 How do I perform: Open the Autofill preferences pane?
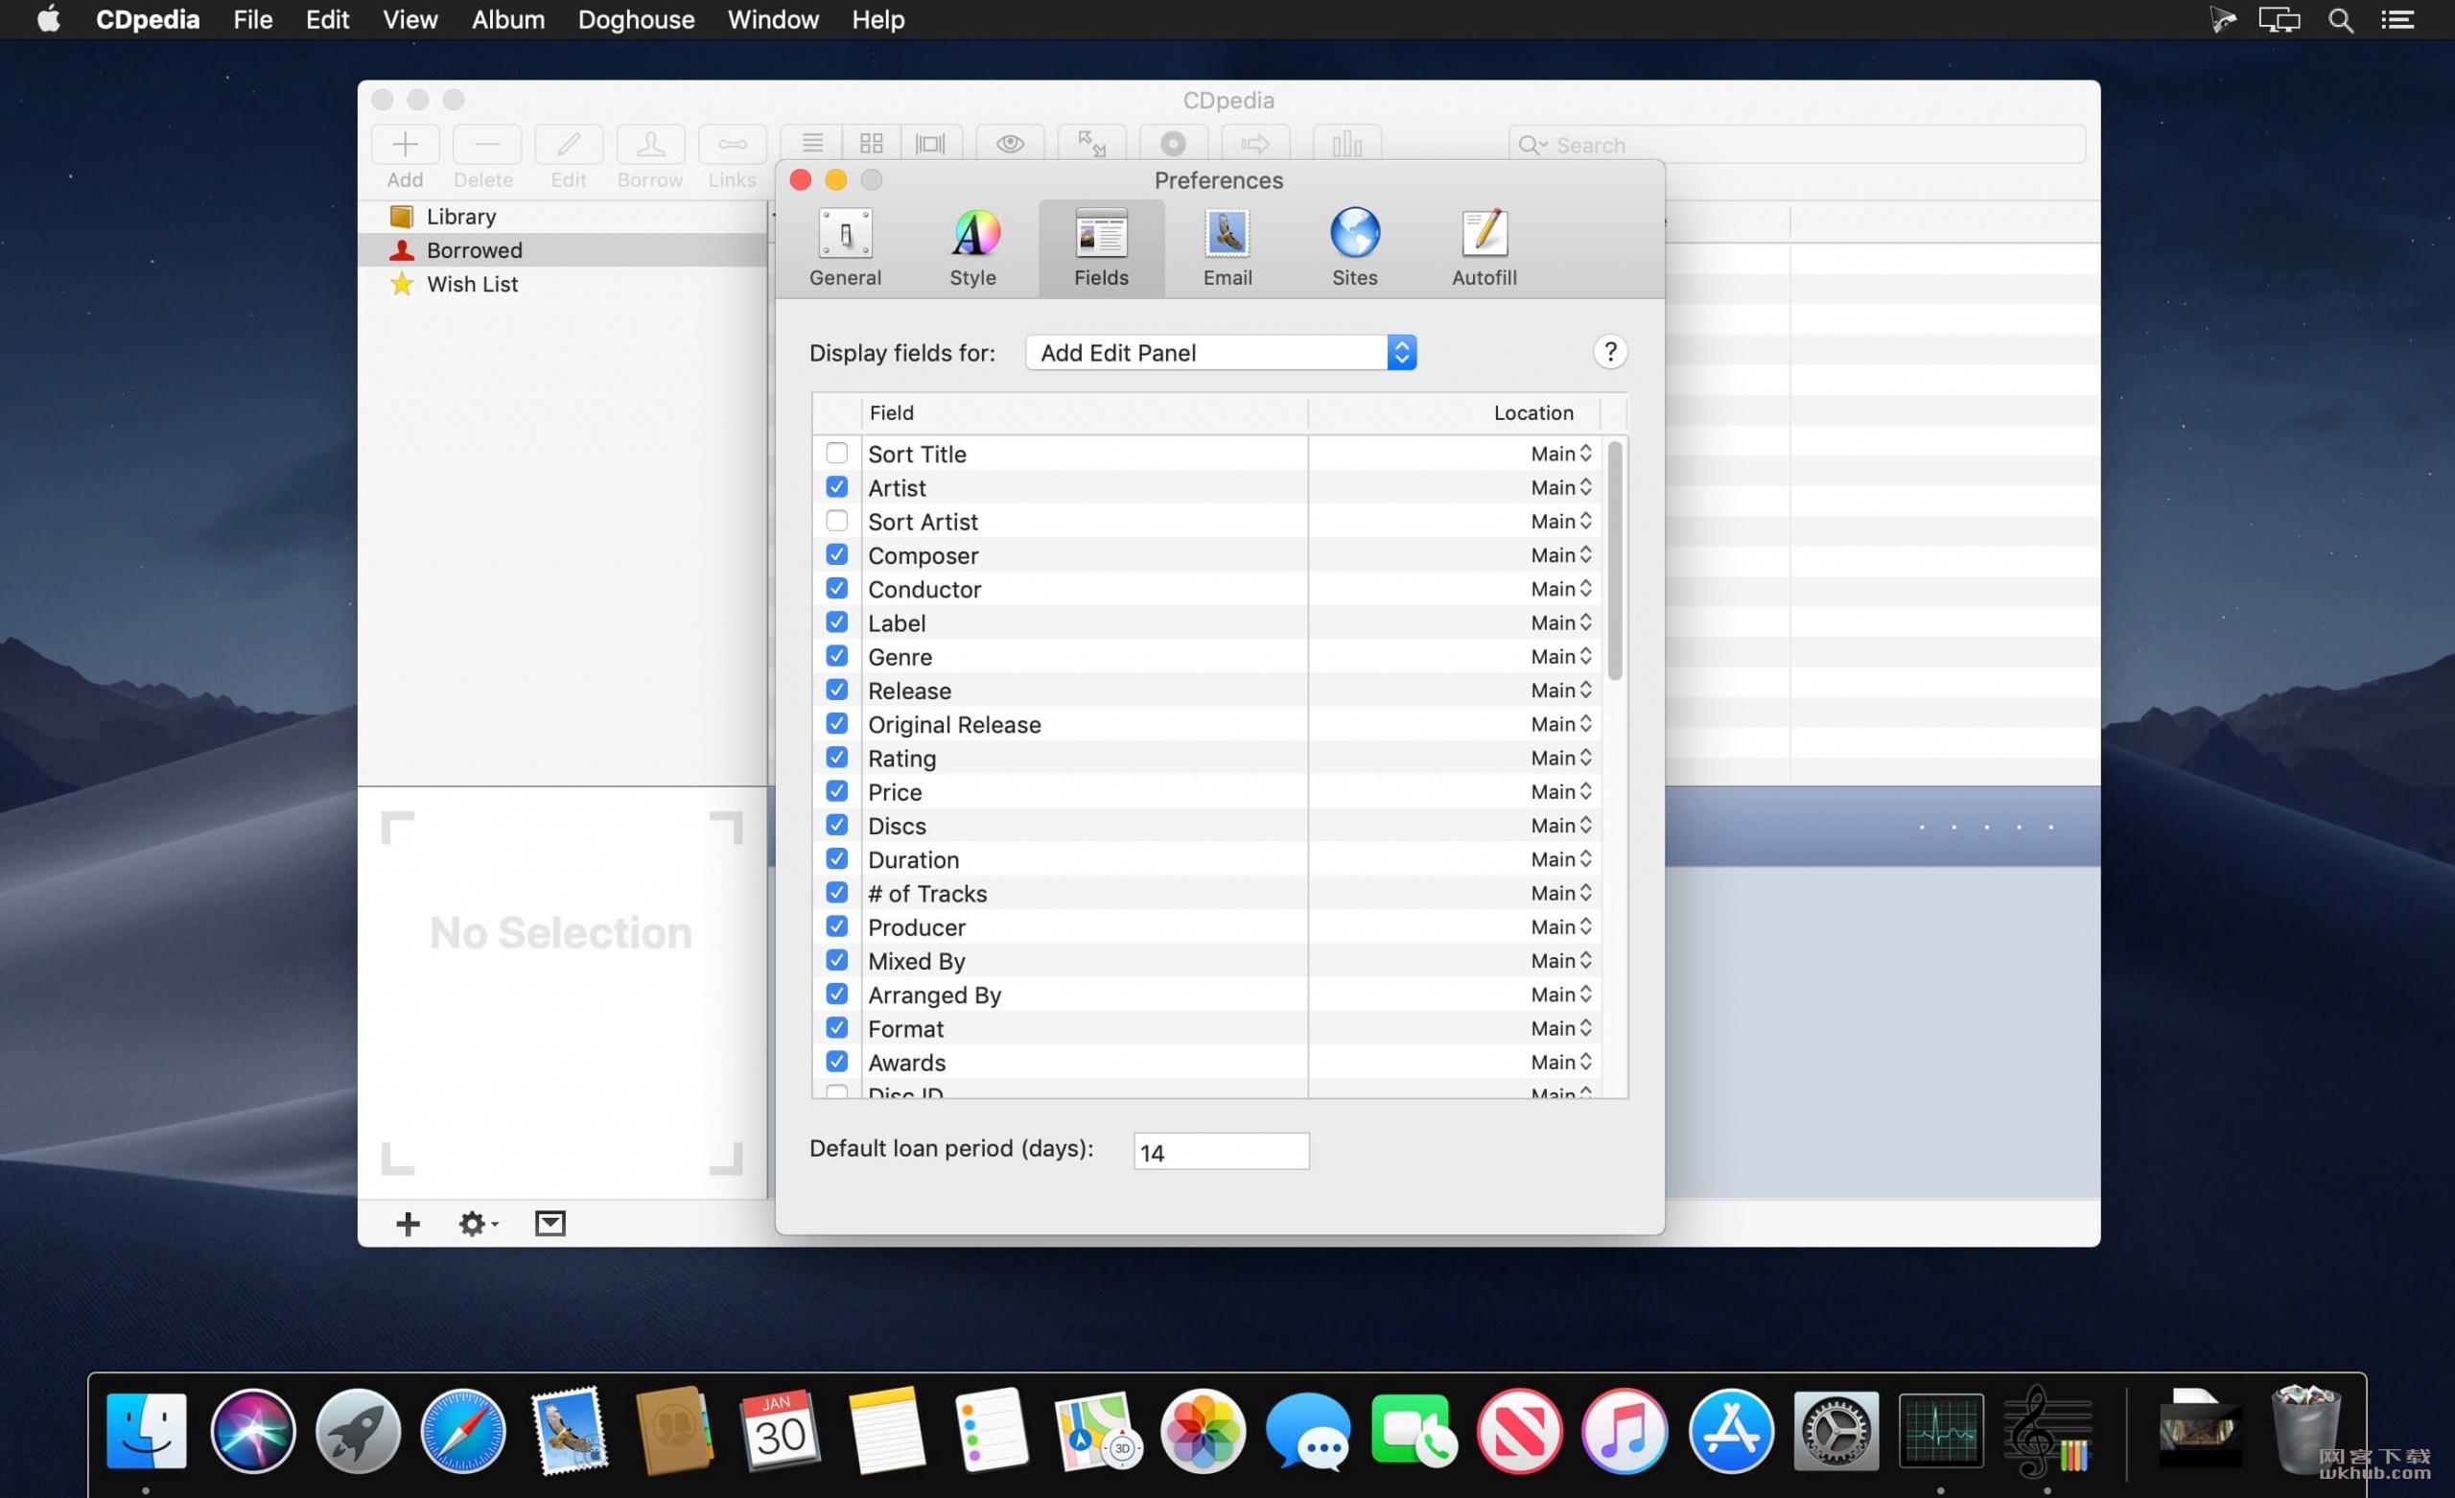[1484, 247]
